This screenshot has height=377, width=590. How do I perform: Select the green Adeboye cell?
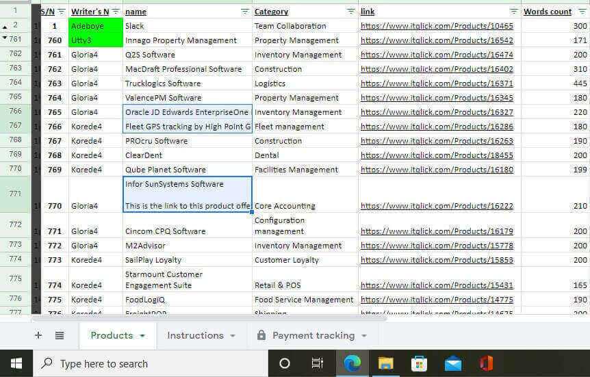tap(96, 25)
